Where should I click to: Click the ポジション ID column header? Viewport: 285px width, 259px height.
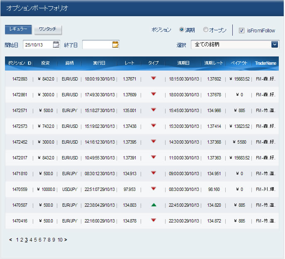(x=19, y=63)
